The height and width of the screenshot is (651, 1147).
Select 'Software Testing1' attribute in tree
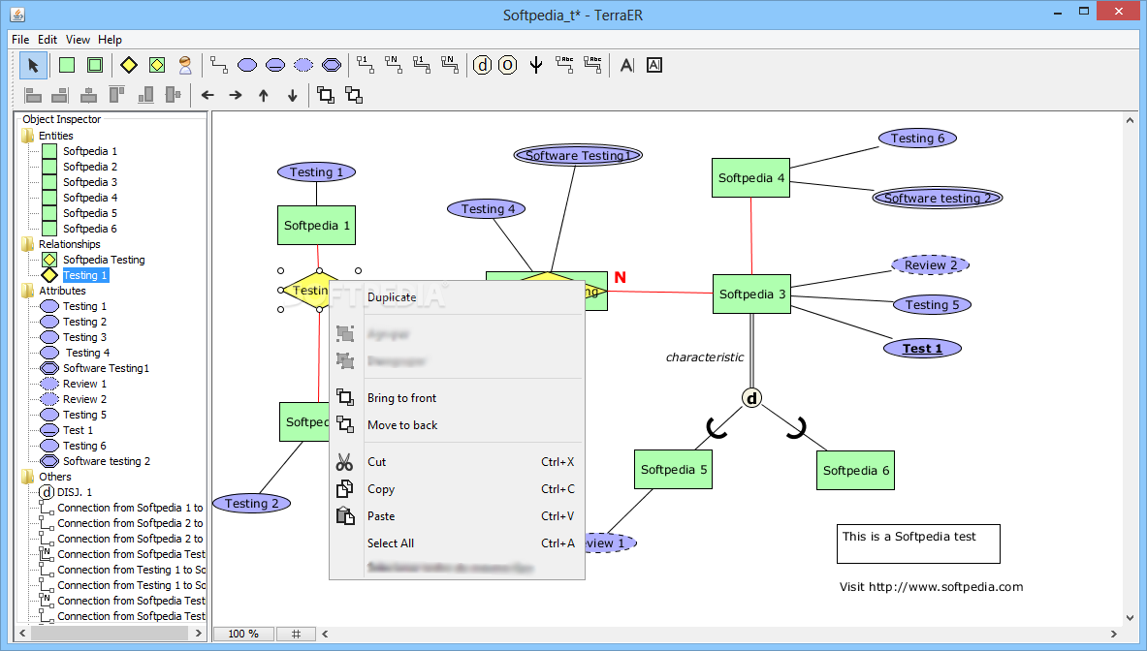click(x=106, y=368)
